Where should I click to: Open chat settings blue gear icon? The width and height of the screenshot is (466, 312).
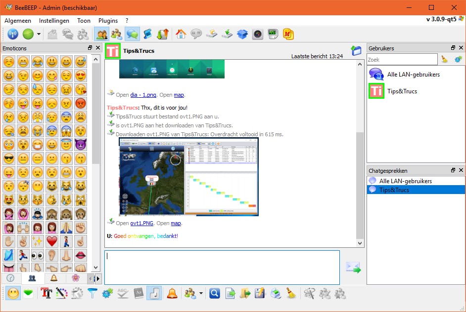coord(107,293)
